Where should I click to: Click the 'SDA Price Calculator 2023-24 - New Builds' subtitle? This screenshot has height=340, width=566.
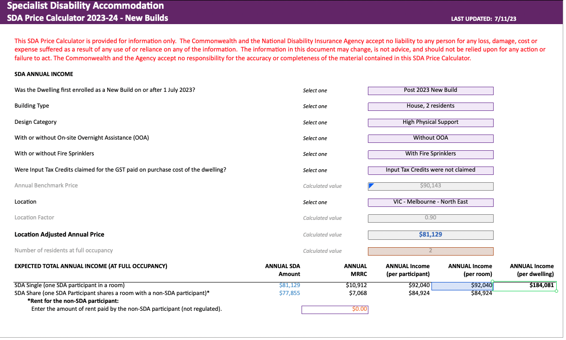(87, 18)
